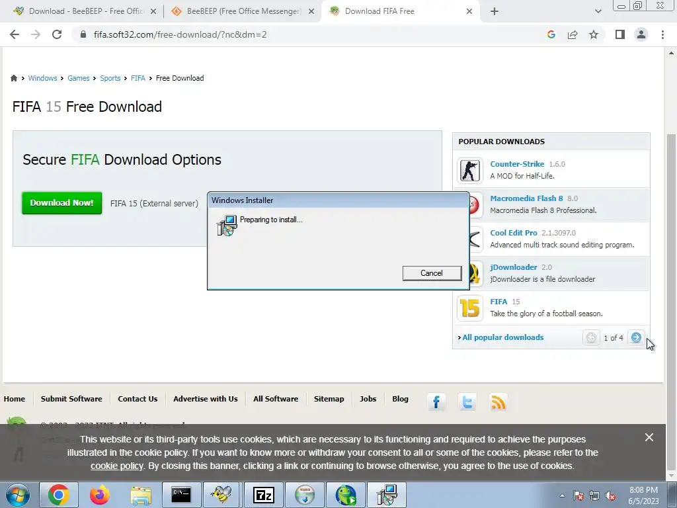Click the Counter-Strike thumbnail icon

(470, 170)
